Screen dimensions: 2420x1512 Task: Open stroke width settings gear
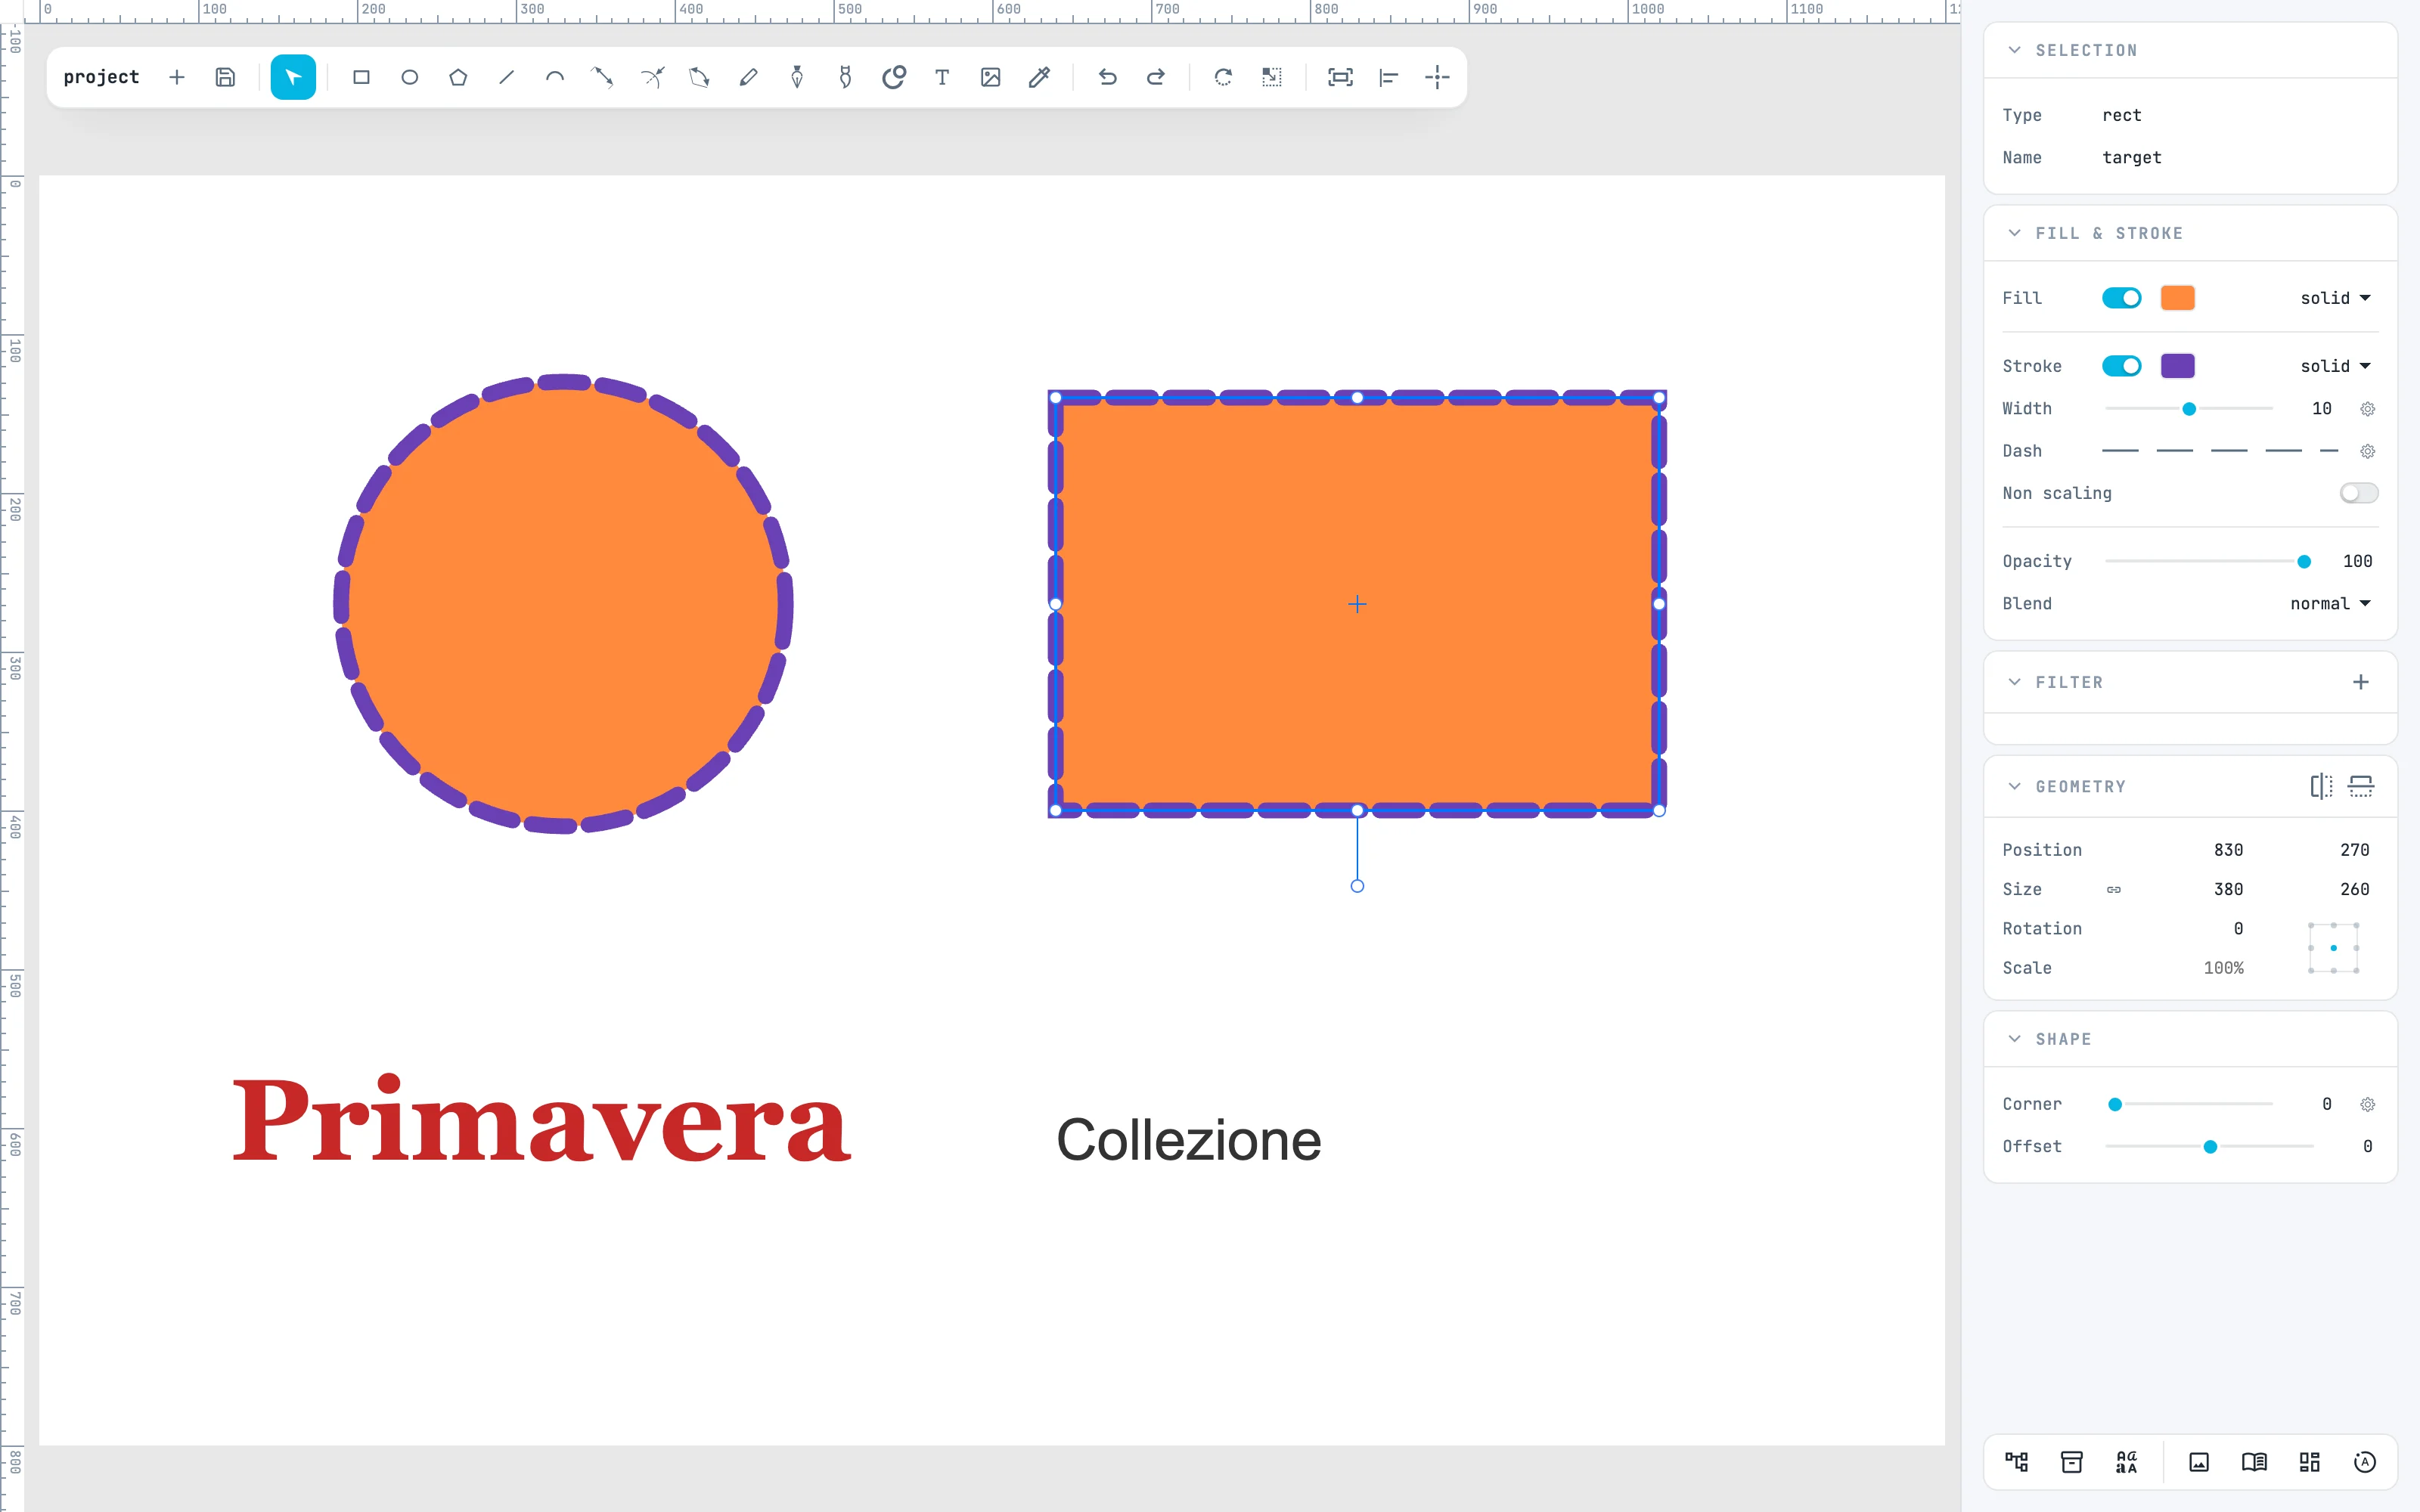(2367, 409)
